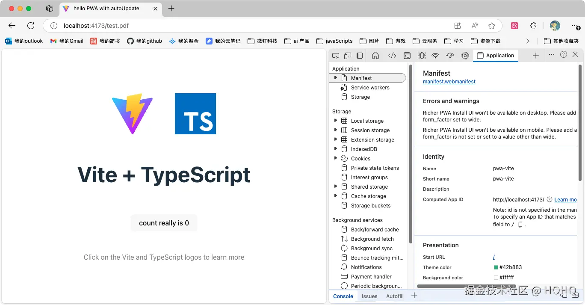Select Background fetch item
Image resolution: width=585 pixels, height=305 pixels.
tap(372, 239)
